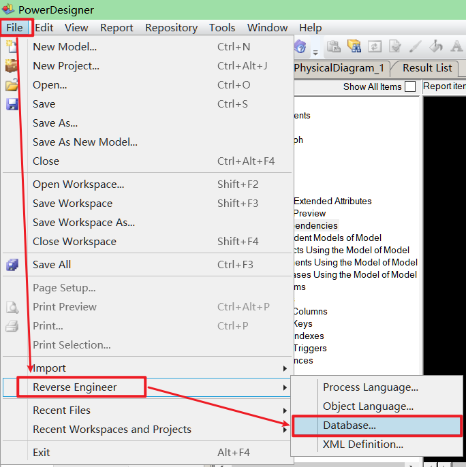Open the View menu
This screenshot has height=467, width=466.
coord(76,28)
